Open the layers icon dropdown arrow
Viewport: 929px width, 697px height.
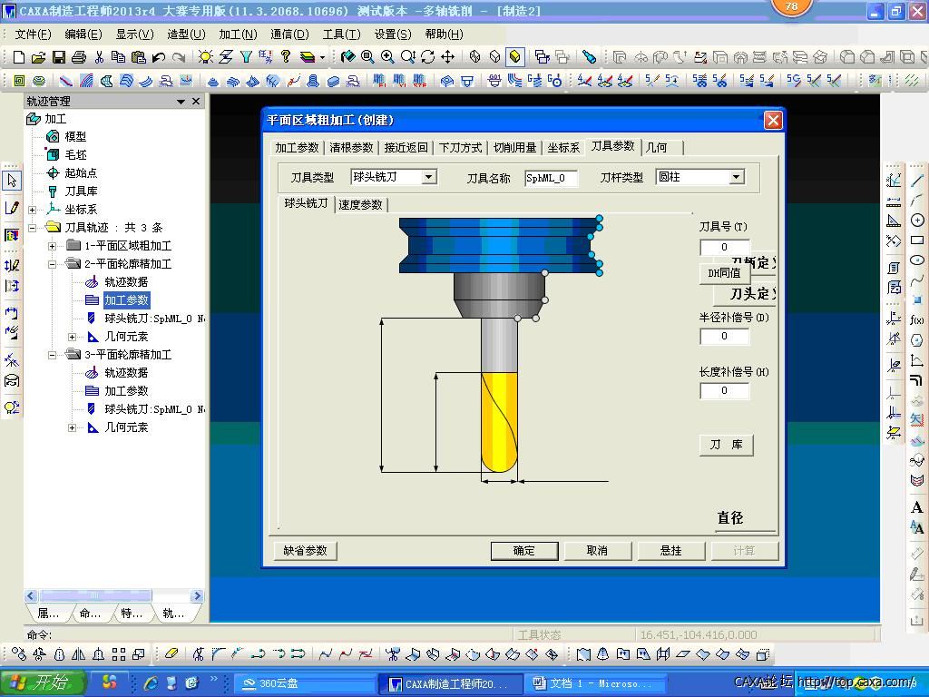322,57
